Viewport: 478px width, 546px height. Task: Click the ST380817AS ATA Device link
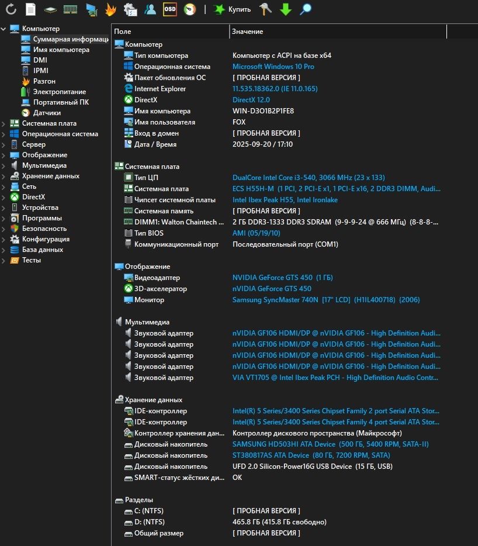pyautogui.click(x=311, y=455)
